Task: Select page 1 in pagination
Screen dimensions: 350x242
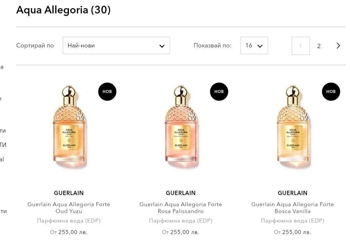Action: click(x=301, y=46)
